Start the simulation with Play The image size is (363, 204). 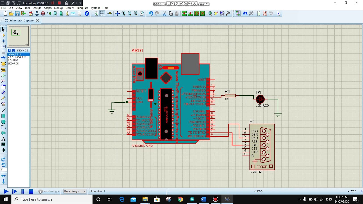coord(6,192)
